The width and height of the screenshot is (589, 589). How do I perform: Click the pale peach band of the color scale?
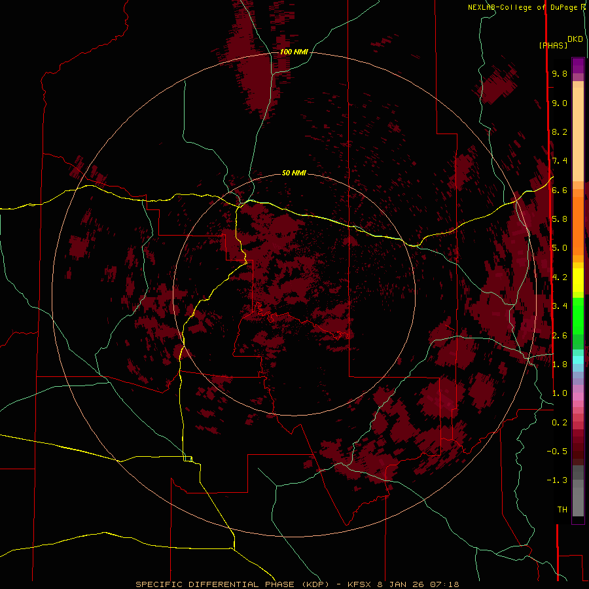(578, 134)
